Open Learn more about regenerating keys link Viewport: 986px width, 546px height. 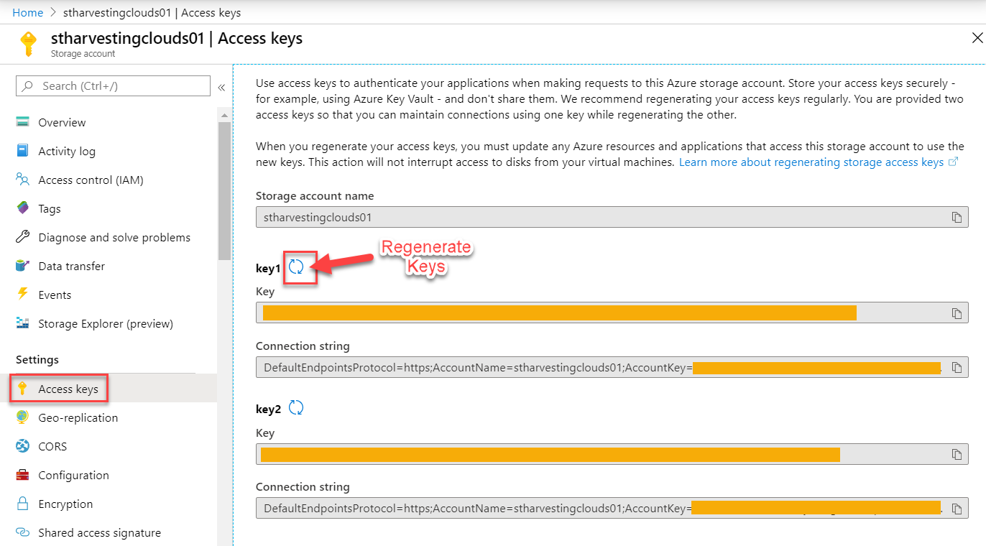(819, 162)
